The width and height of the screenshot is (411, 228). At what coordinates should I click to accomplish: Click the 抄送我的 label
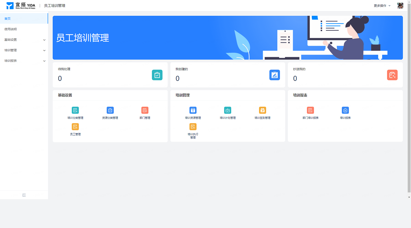click(299, 69)
